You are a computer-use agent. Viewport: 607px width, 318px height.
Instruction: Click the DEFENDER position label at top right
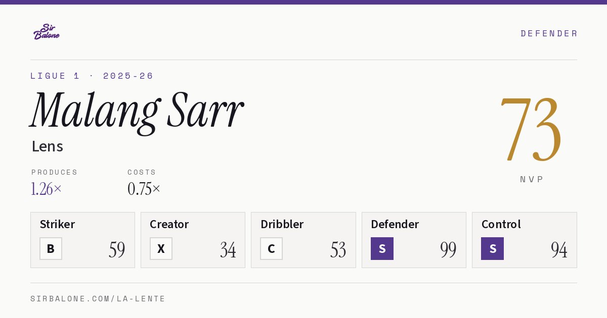pos(549,33)
